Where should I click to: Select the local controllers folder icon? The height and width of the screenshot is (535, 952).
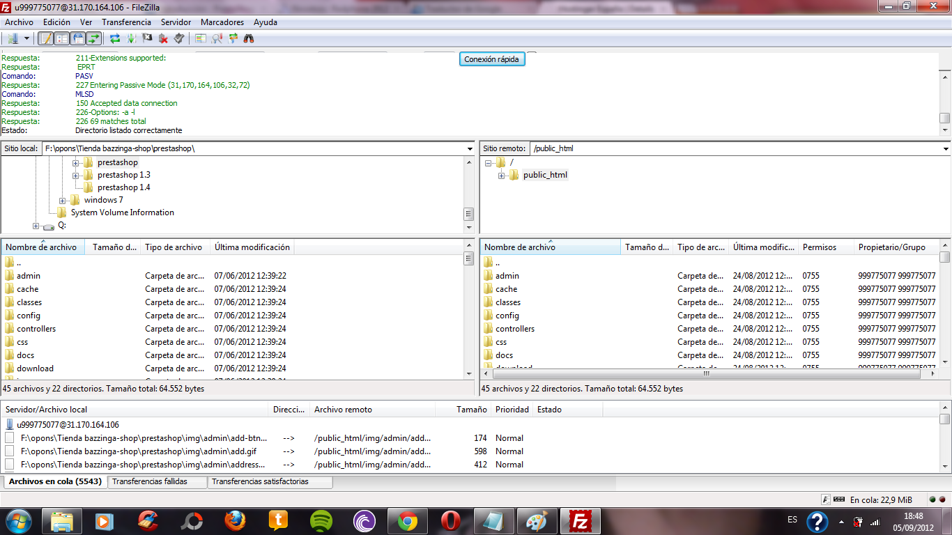(x=9, y=328)
